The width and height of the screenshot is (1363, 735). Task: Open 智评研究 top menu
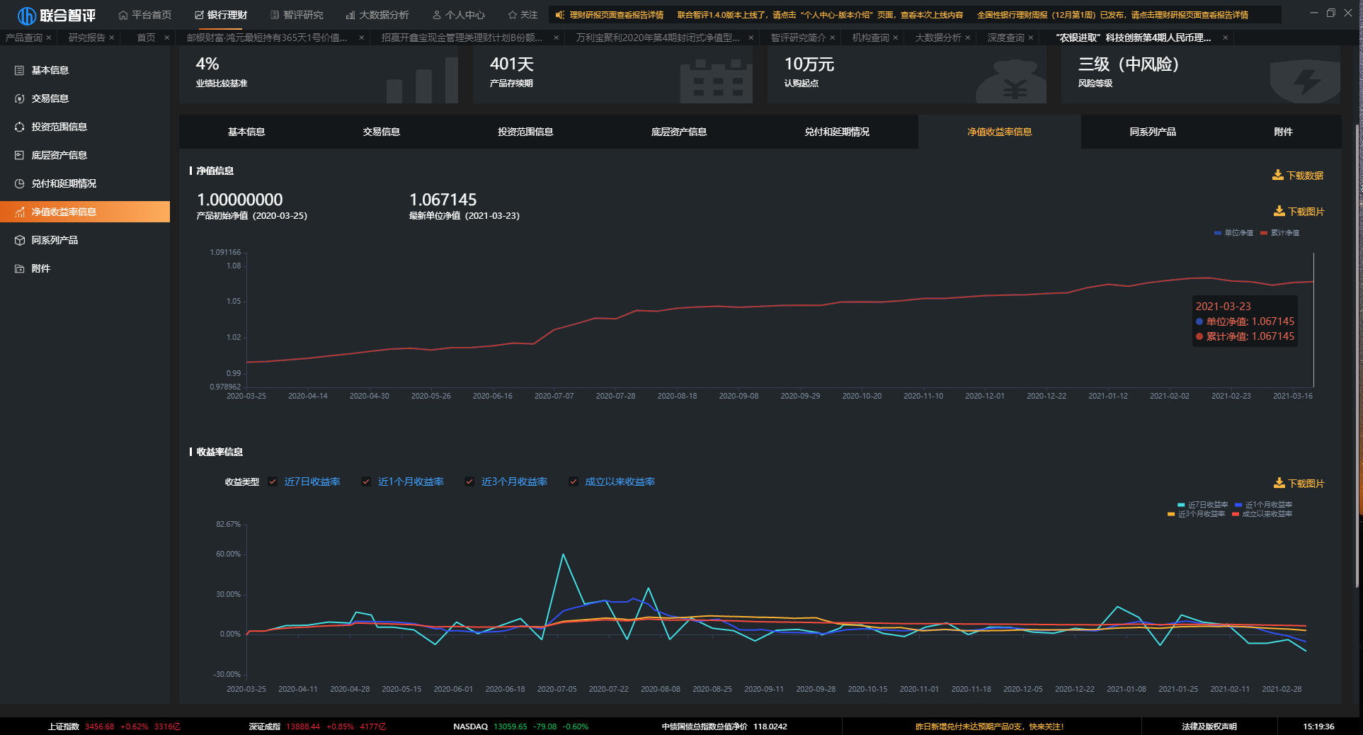pyautogui.click(x=297, y=15)
